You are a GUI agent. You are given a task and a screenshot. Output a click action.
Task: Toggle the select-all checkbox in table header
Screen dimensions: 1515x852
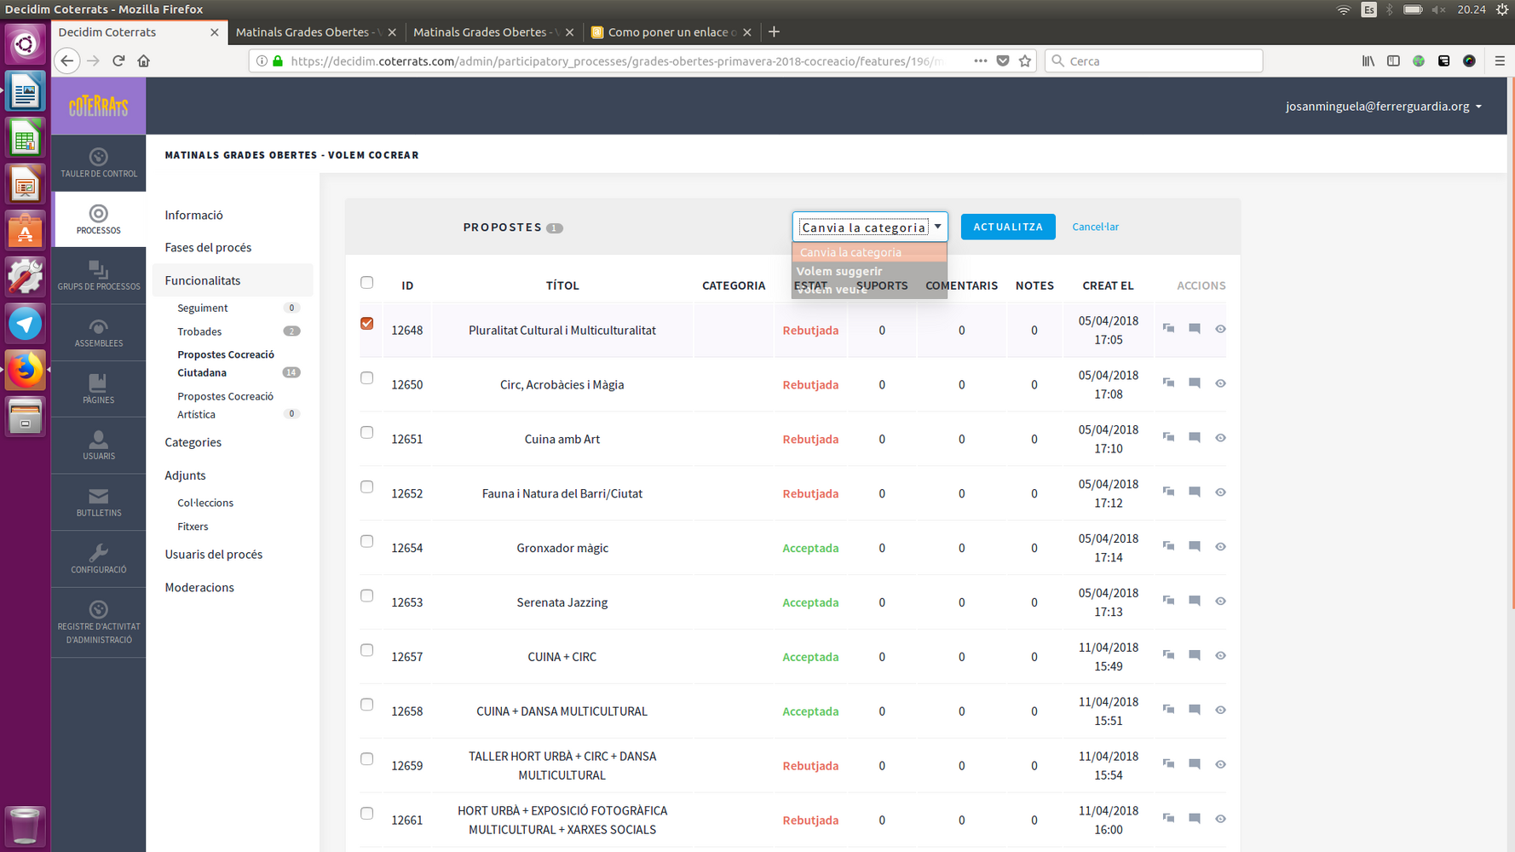click(367, 283)
